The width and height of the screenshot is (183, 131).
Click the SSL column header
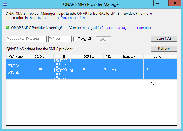108,57
